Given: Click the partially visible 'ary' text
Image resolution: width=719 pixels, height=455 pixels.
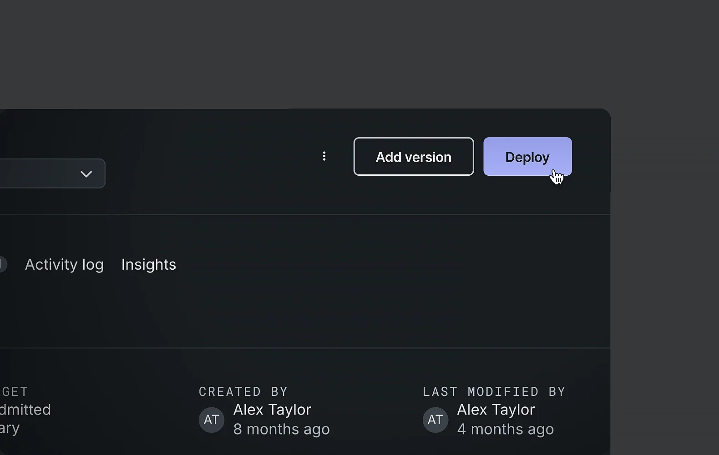Looking at the screenshot, I should point(10,428).
